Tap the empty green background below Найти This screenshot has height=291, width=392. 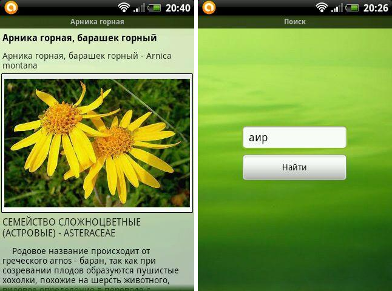point(295,236)
